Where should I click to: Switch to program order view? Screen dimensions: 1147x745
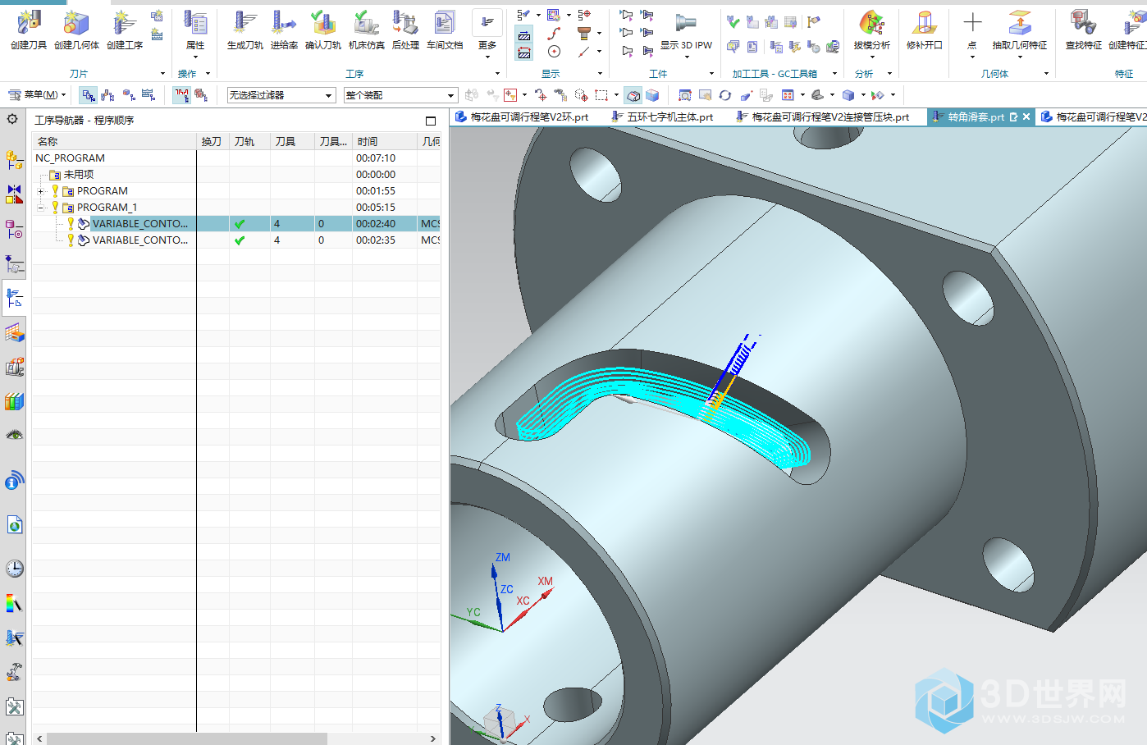[89, 95]
